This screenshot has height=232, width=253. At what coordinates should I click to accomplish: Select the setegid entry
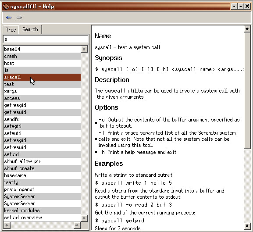tap(42, 126)
